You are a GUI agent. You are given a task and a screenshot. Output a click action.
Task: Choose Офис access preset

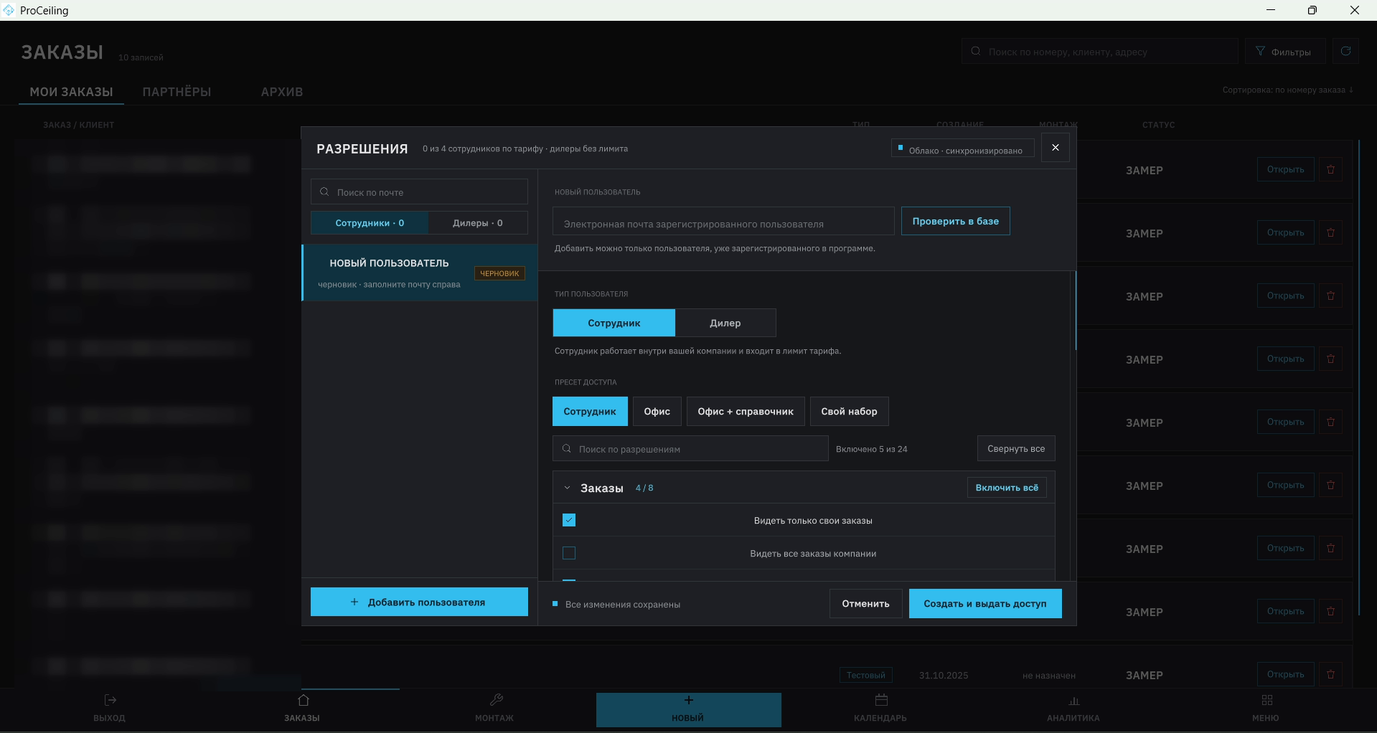click(x=657, y=411)
